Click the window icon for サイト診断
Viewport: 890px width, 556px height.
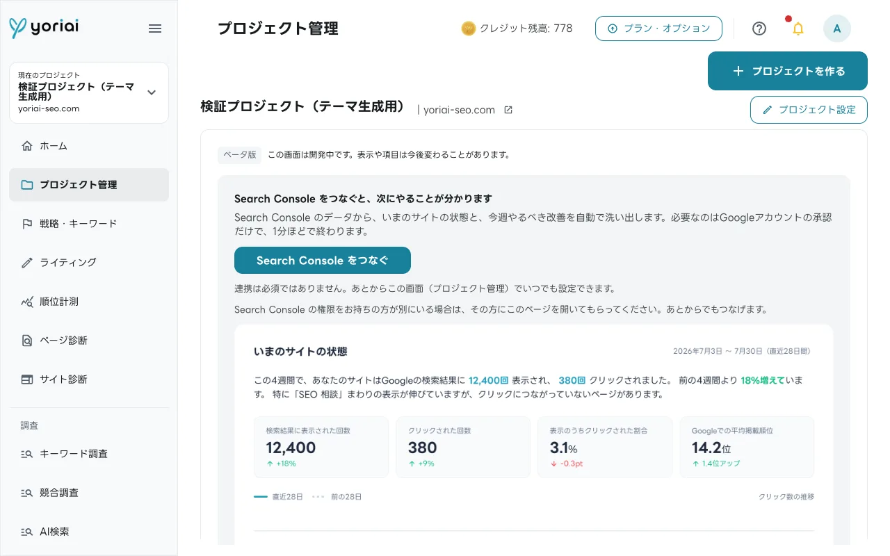pos(27,379)
